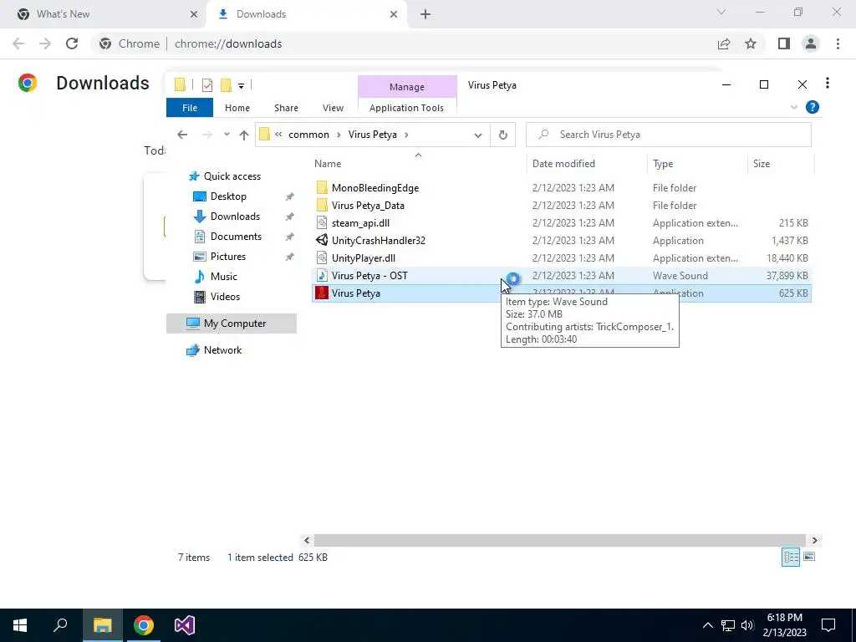Screen dimensions: 856x642
Task: Refresh the Virus Petya folder
Action: tap(502, 135)
